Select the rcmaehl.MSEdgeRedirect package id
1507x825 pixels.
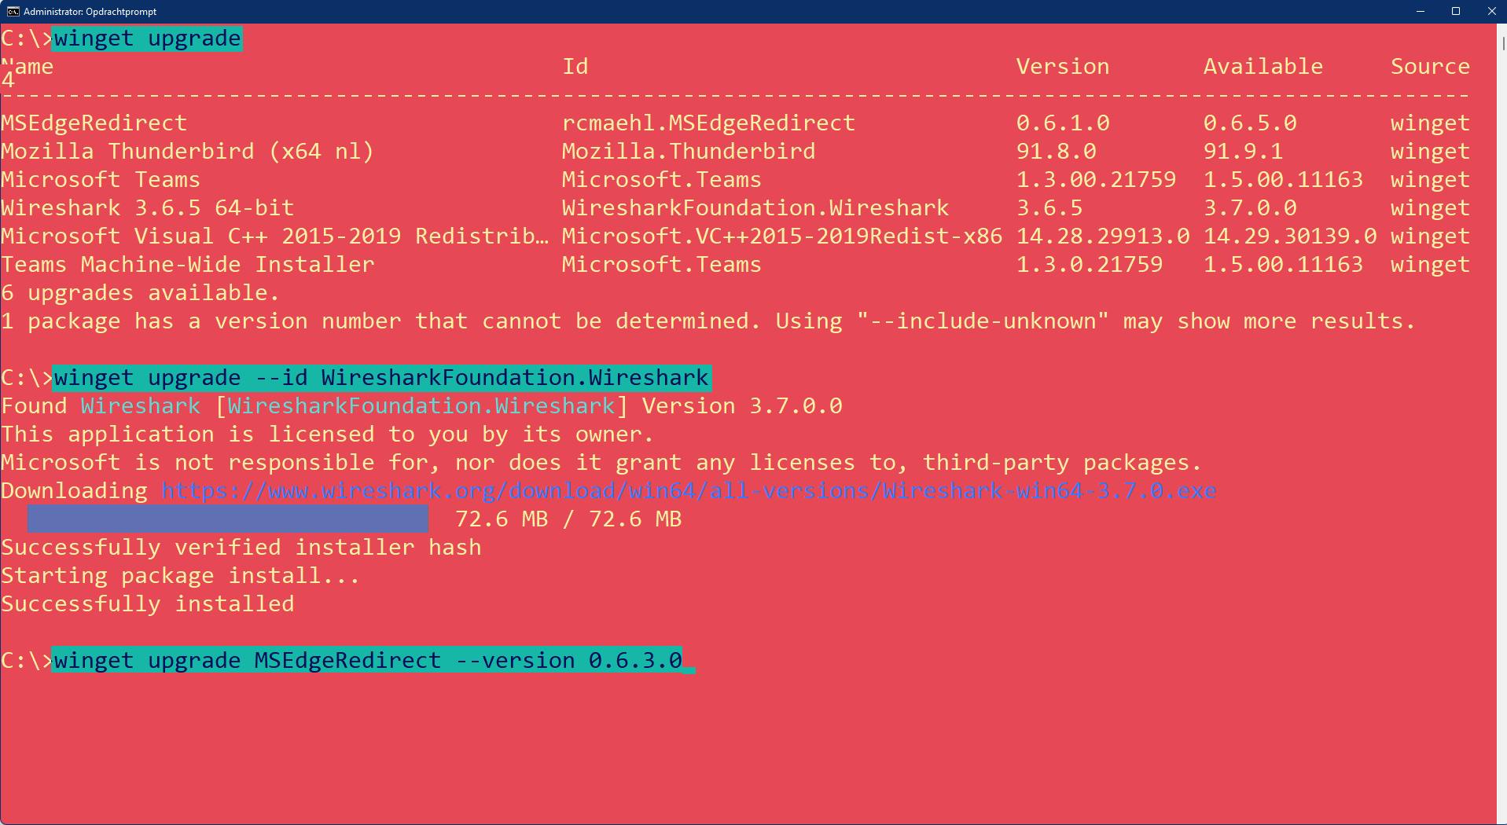(708, 123)
